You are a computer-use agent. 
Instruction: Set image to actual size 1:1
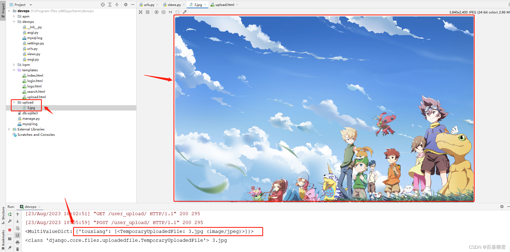[171, 12]
